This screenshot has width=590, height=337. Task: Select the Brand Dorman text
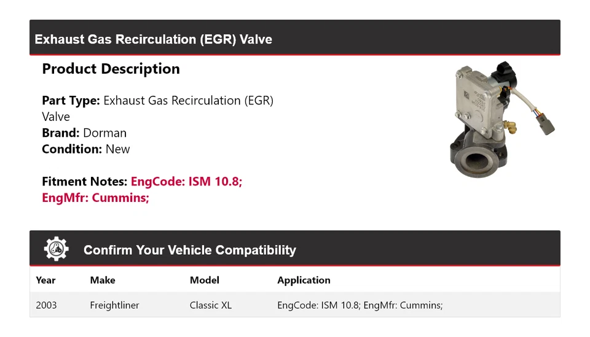tap(84, 133)
